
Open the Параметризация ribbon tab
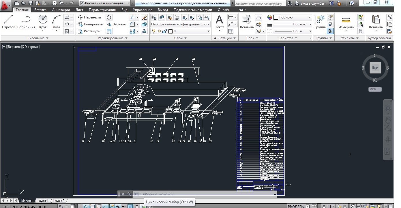coord(102,10)
